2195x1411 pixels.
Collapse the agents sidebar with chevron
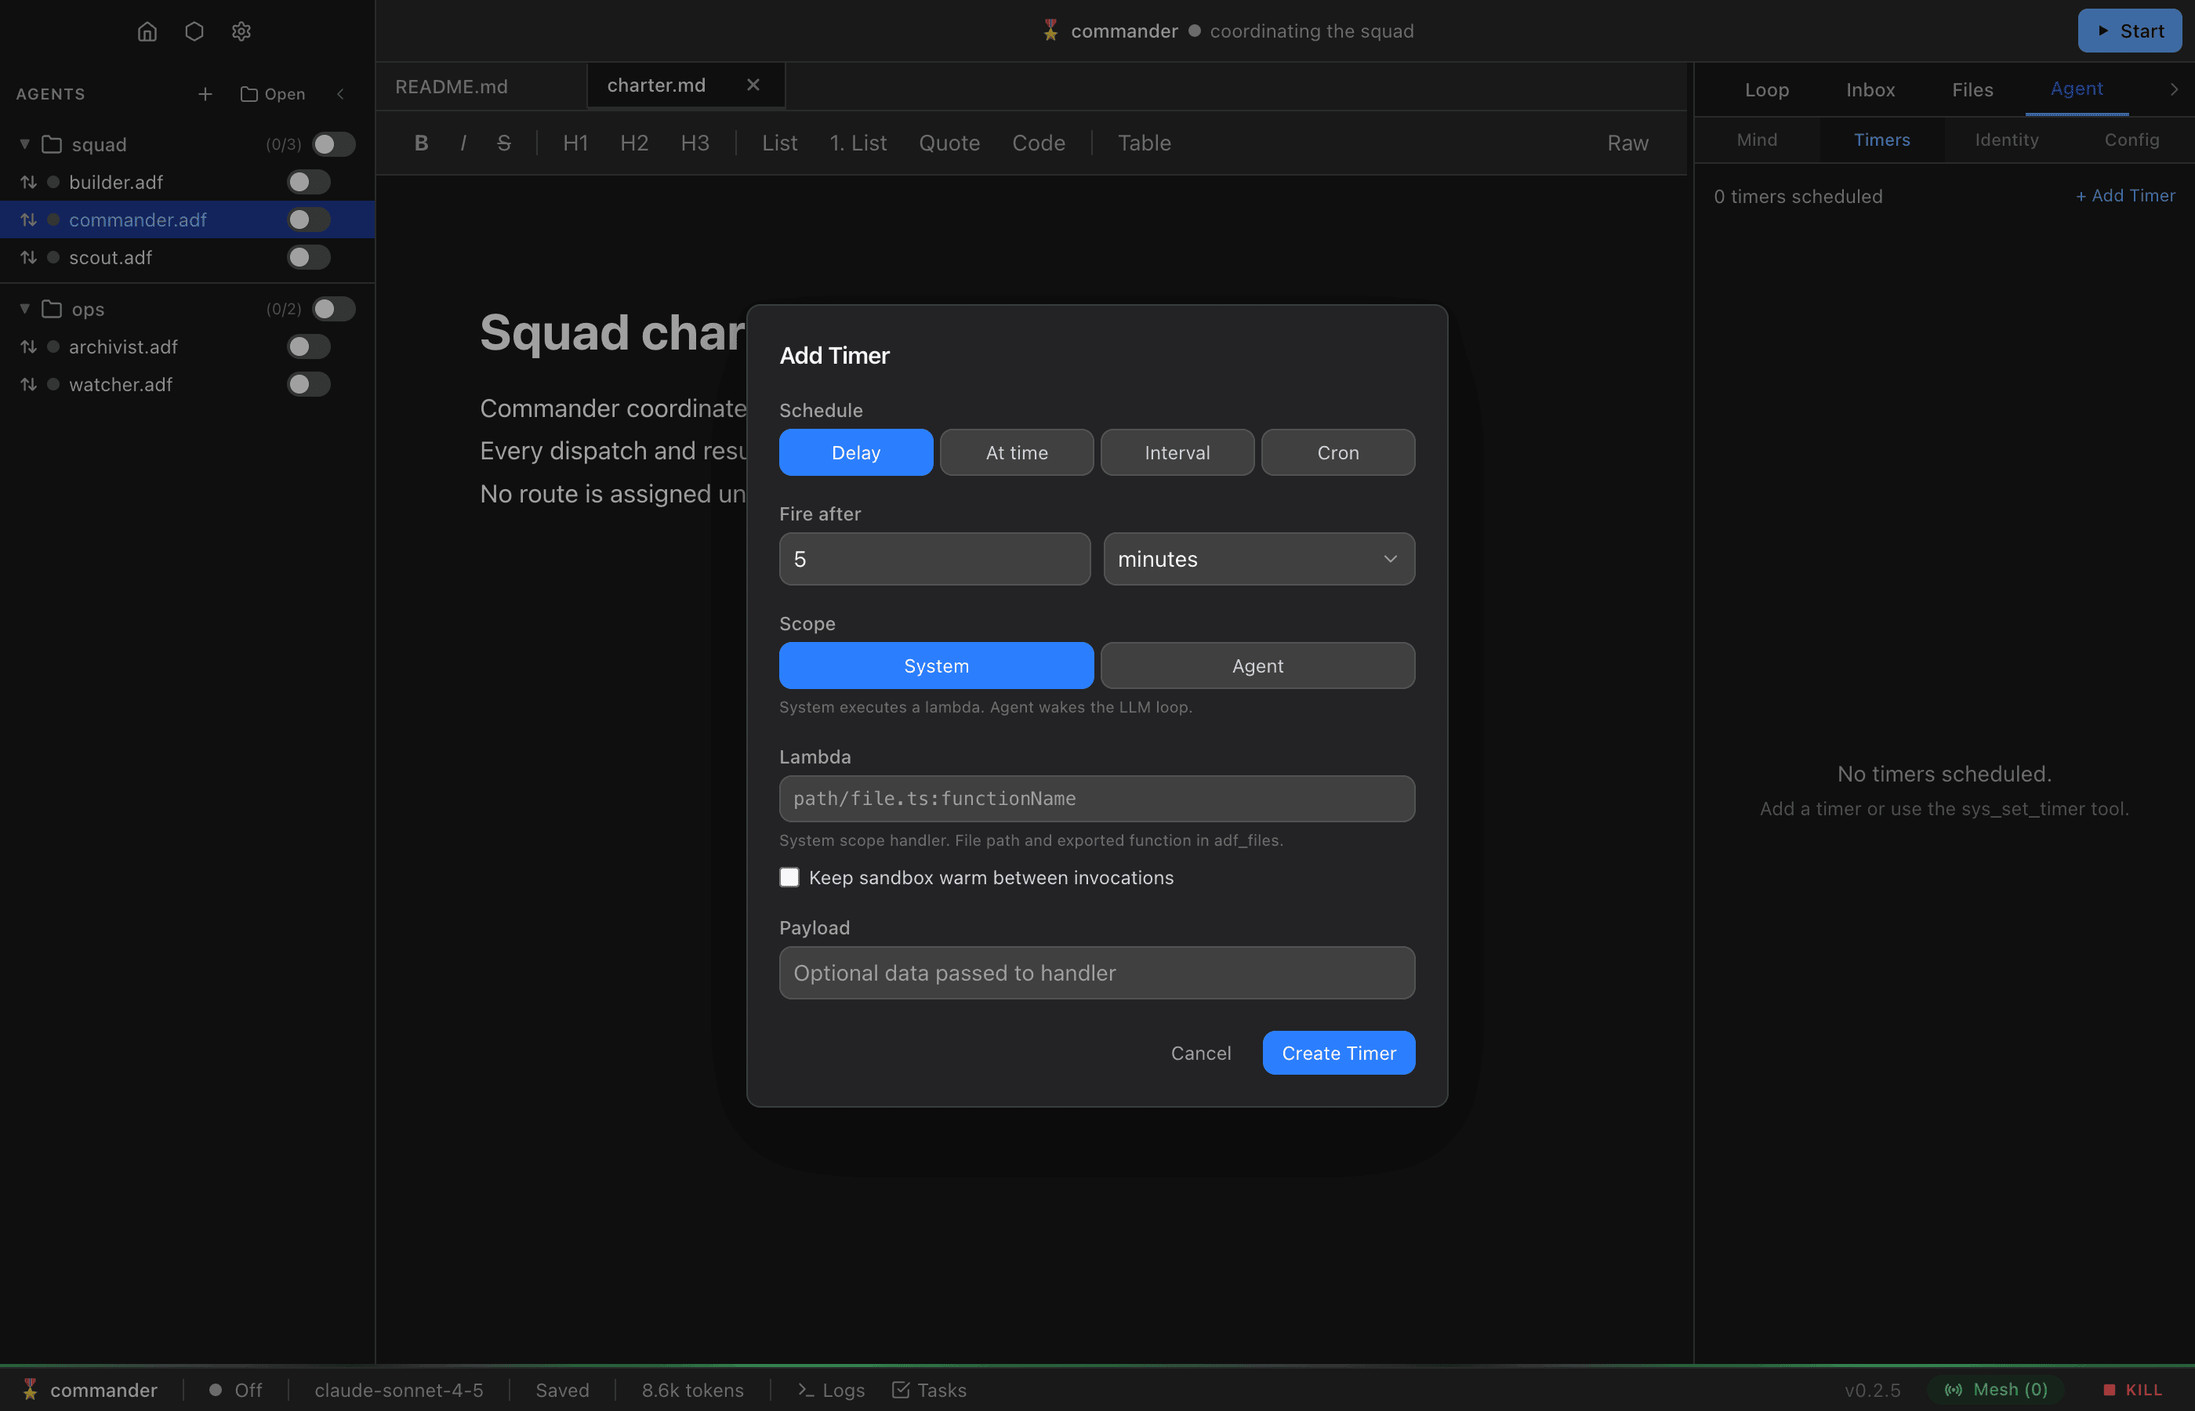[341, 94]
